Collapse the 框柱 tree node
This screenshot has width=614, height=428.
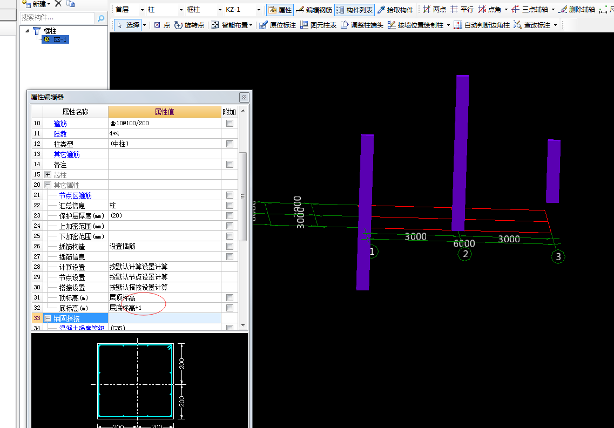27,31
